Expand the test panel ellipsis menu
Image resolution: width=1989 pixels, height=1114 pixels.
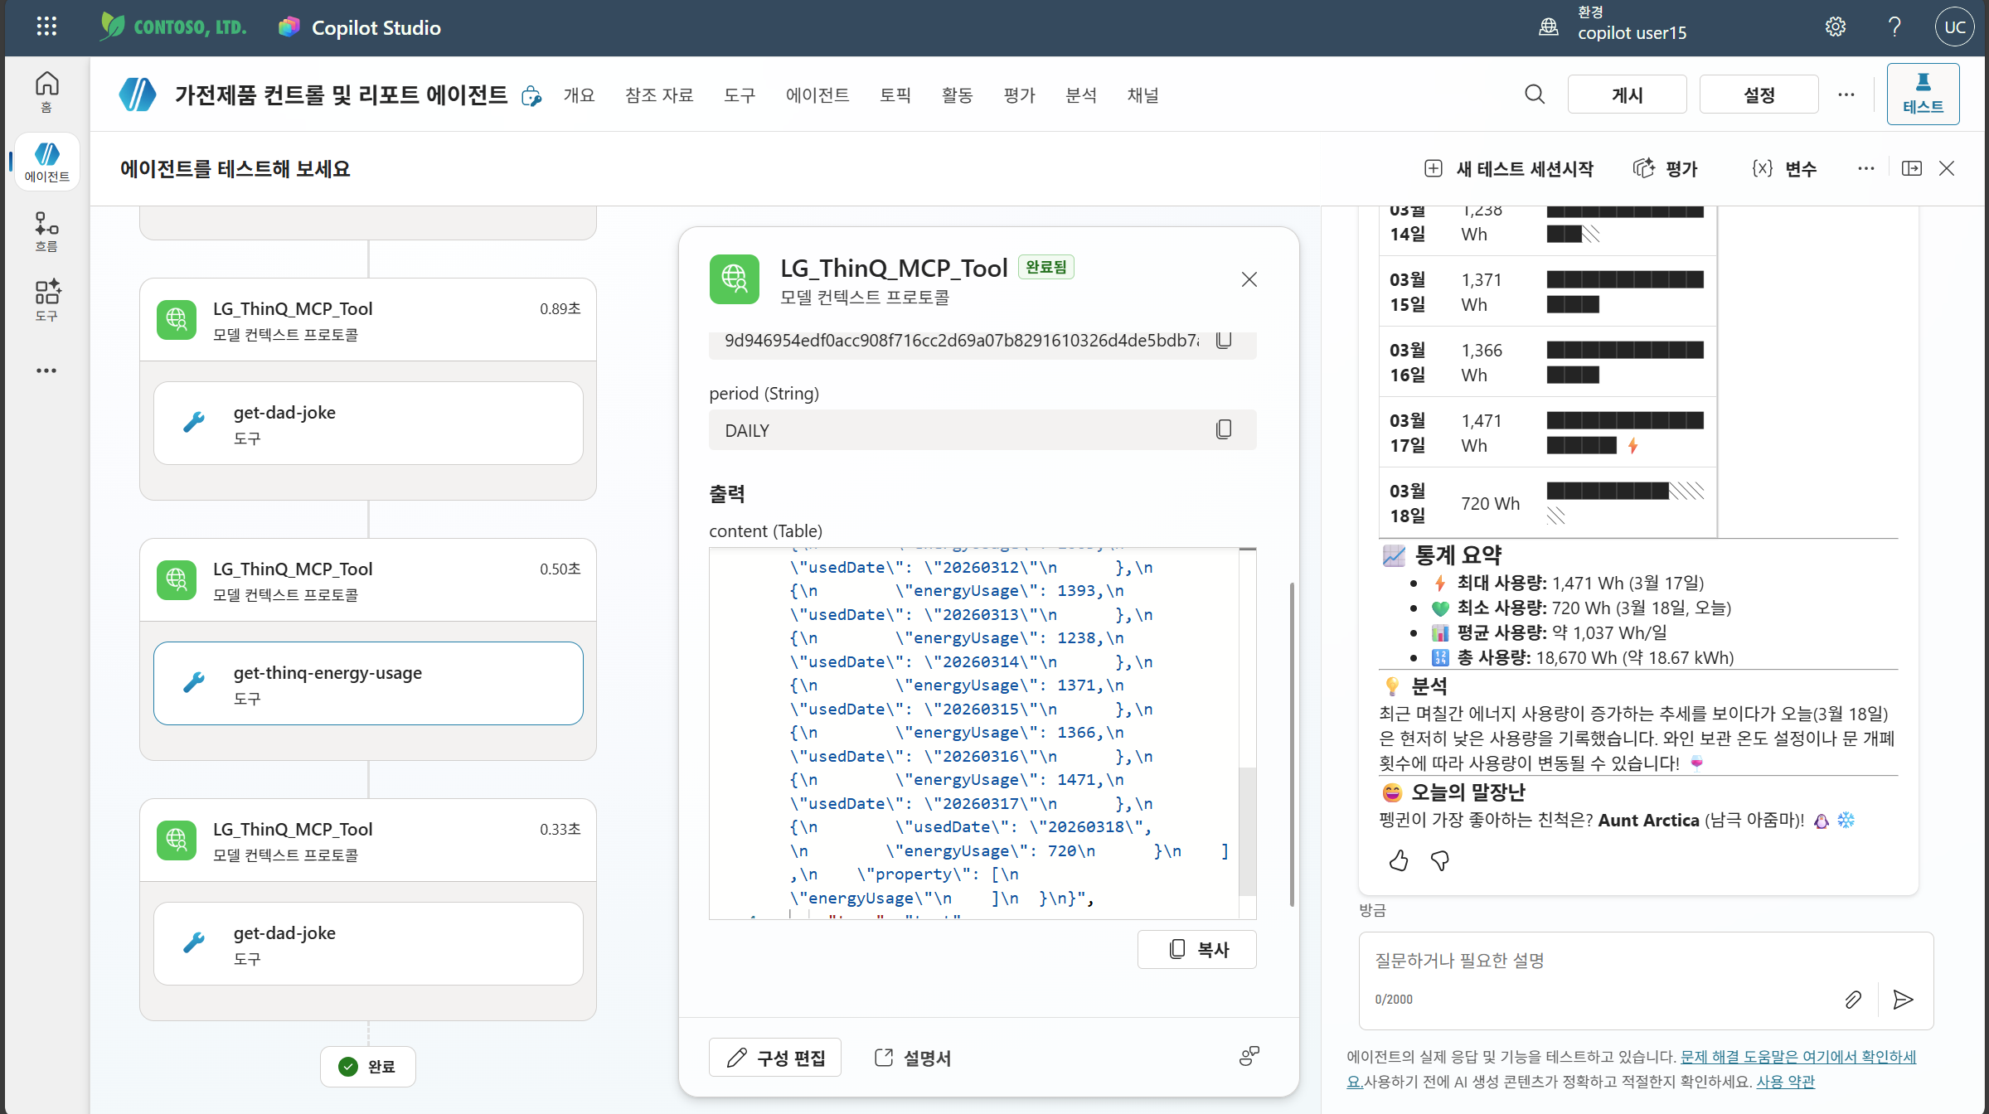click(1866, 168)
